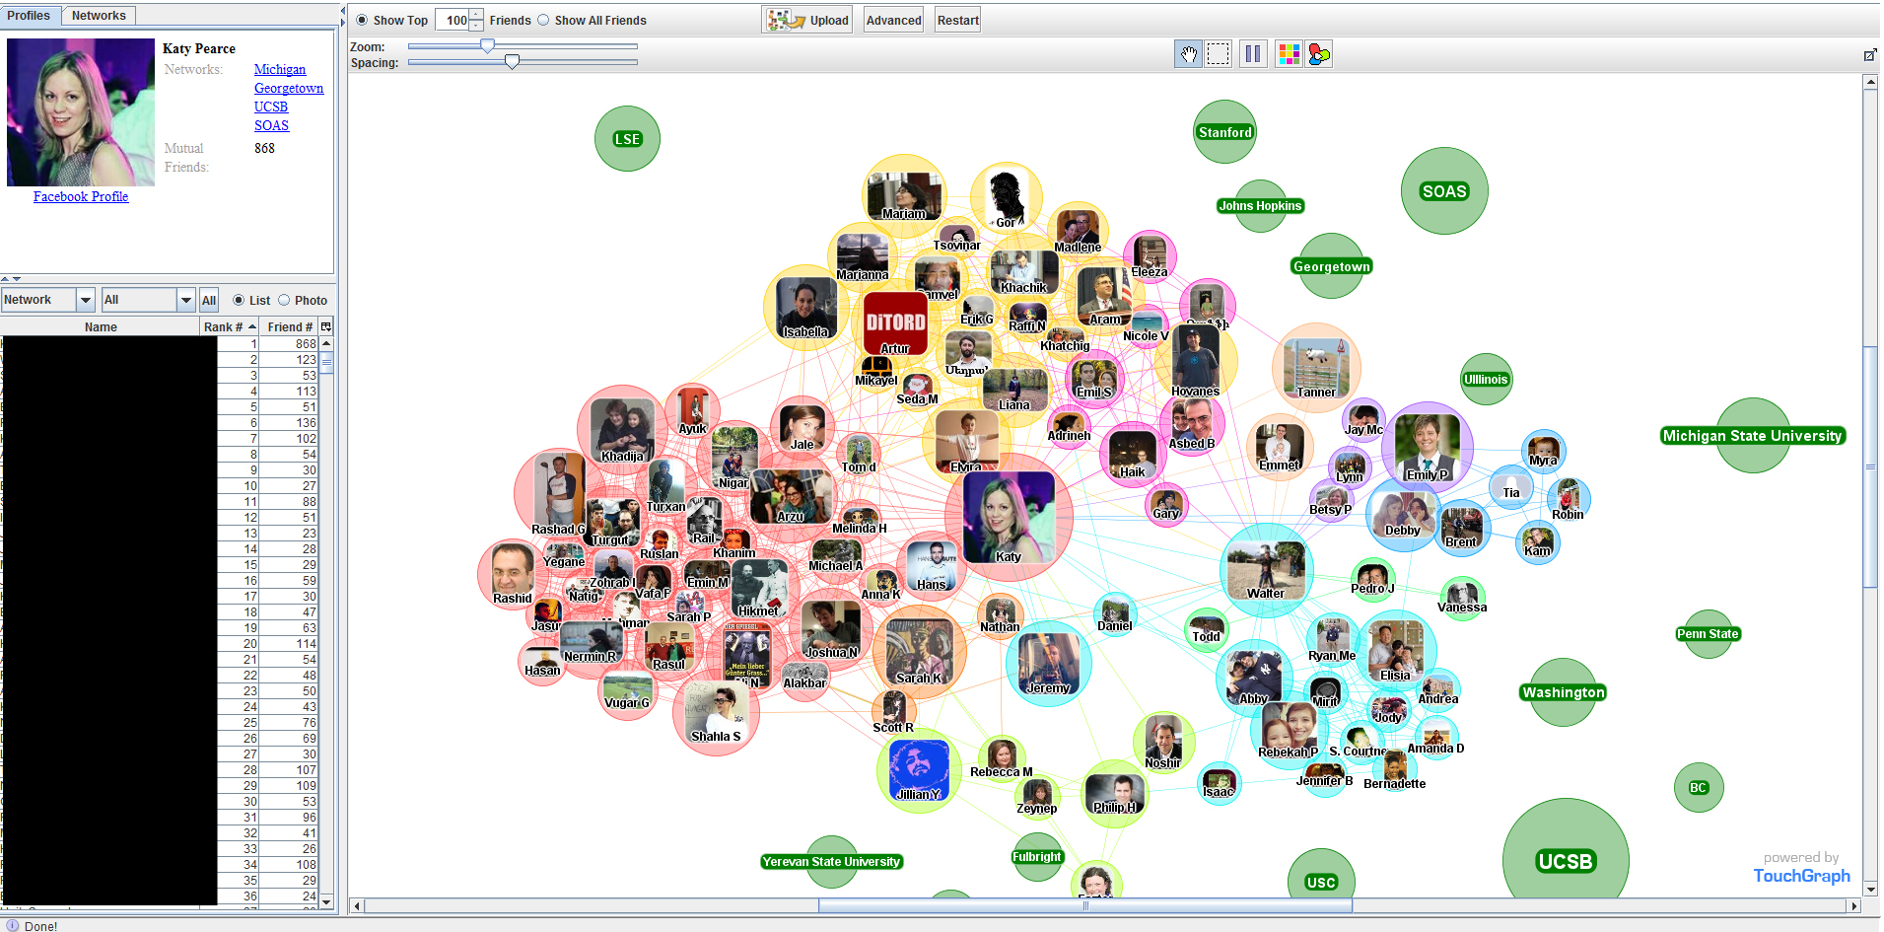Select the Georgetown network node

point(1331,266)
